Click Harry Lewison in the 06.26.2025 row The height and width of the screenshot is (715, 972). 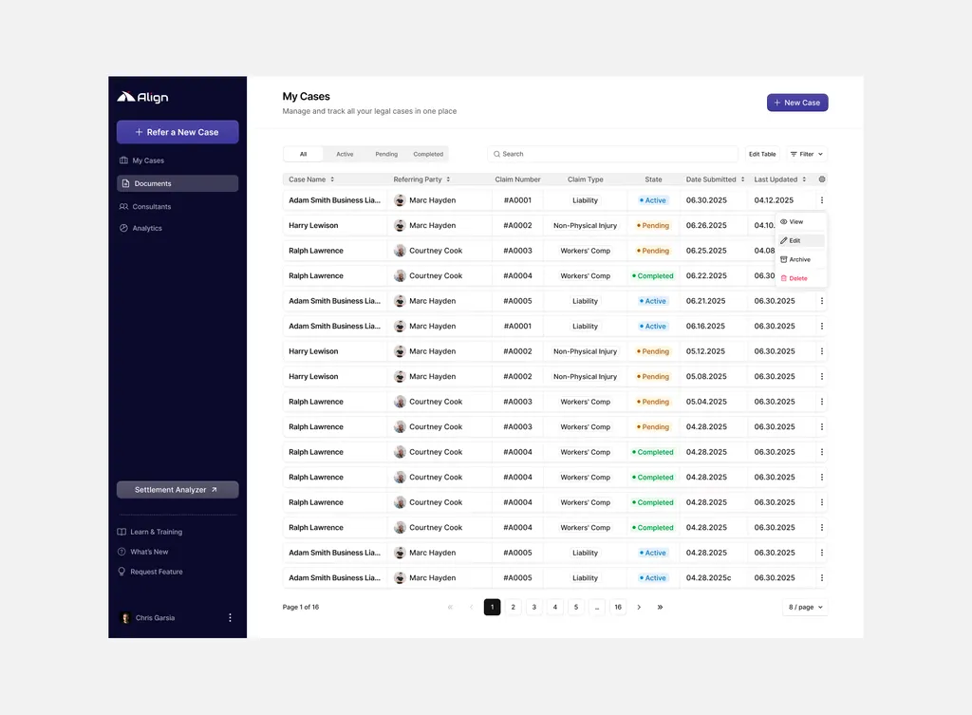point(313,226)
